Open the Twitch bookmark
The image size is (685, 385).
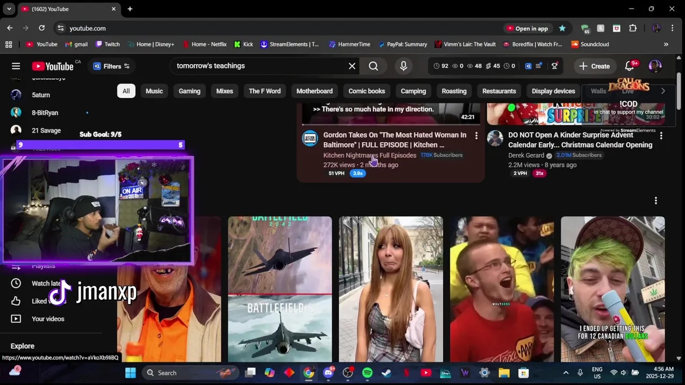pyautogui.click(x=107, y=44)
